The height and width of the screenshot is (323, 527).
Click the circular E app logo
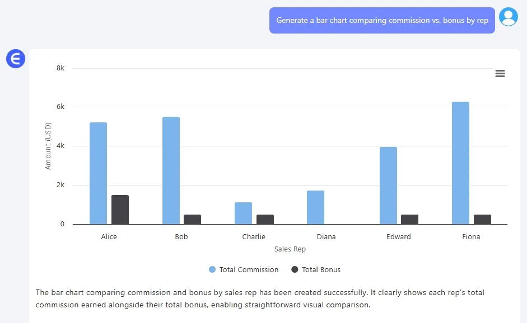(x=15, y=59)
